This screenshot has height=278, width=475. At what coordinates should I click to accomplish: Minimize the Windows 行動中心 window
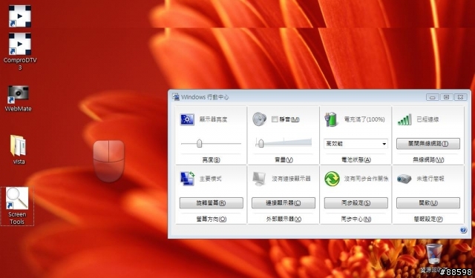pos(432,97)
